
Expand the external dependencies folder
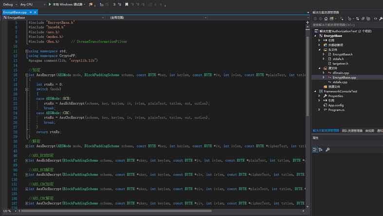tap(319, 45)
